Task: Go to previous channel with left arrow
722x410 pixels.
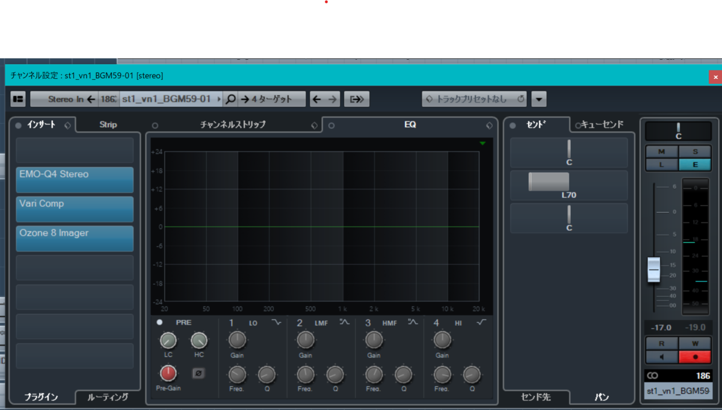Action: coord(317,99)
